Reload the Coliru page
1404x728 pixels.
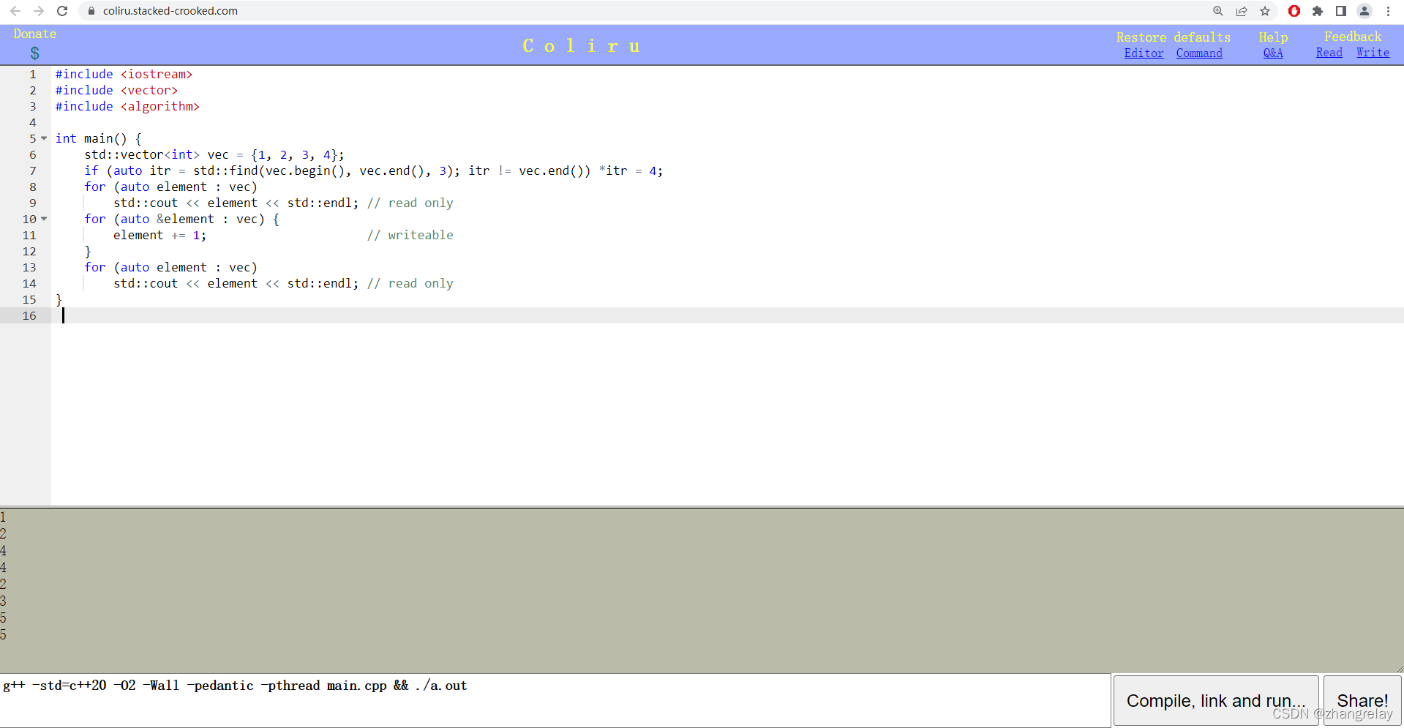pos(62,11)
